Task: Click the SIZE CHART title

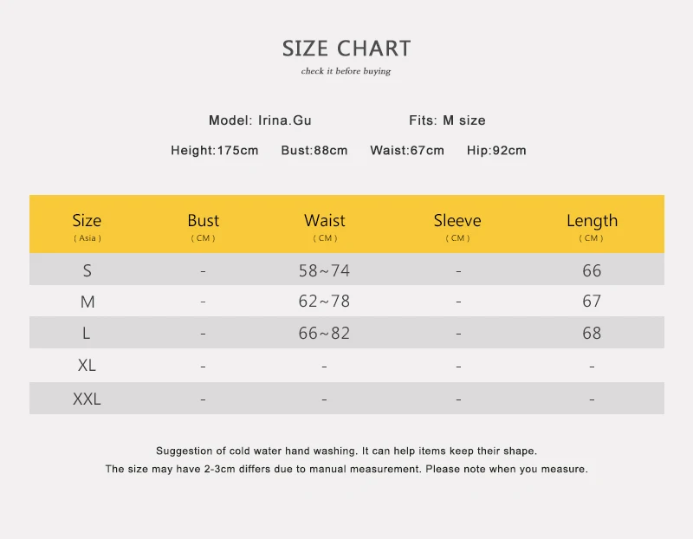Action: (346, 49)
